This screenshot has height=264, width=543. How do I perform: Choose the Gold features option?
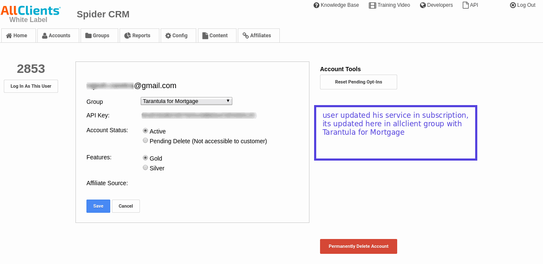pyautogui.click(x=145, y=158)
